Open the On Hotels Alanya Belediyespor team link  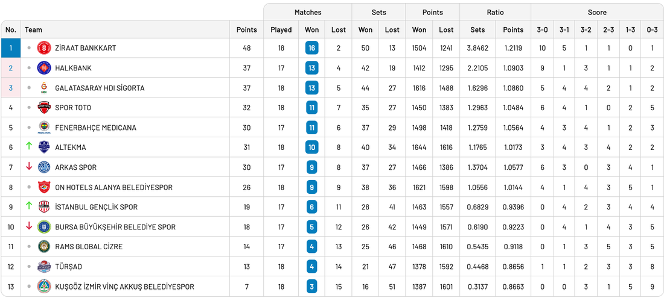[x=113, y=187]
